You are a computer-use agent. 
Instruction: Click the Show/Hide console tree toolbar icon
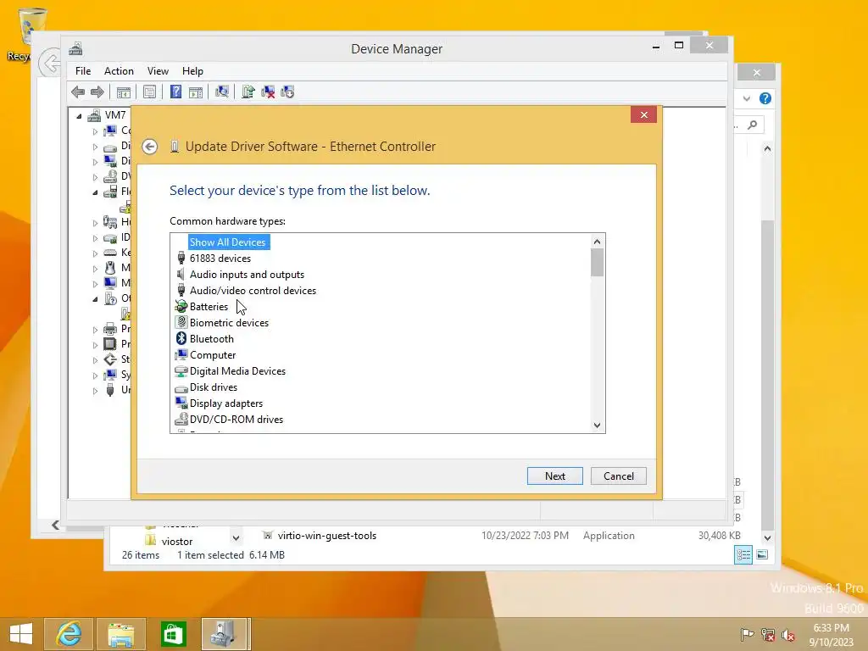tap(124, 92)
